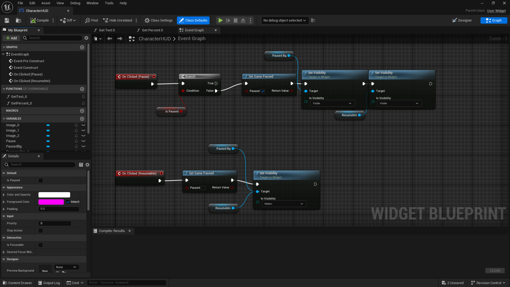Open My Blueprint settings gear
This screenshot has width=510, height=287.
coord(86,38)
